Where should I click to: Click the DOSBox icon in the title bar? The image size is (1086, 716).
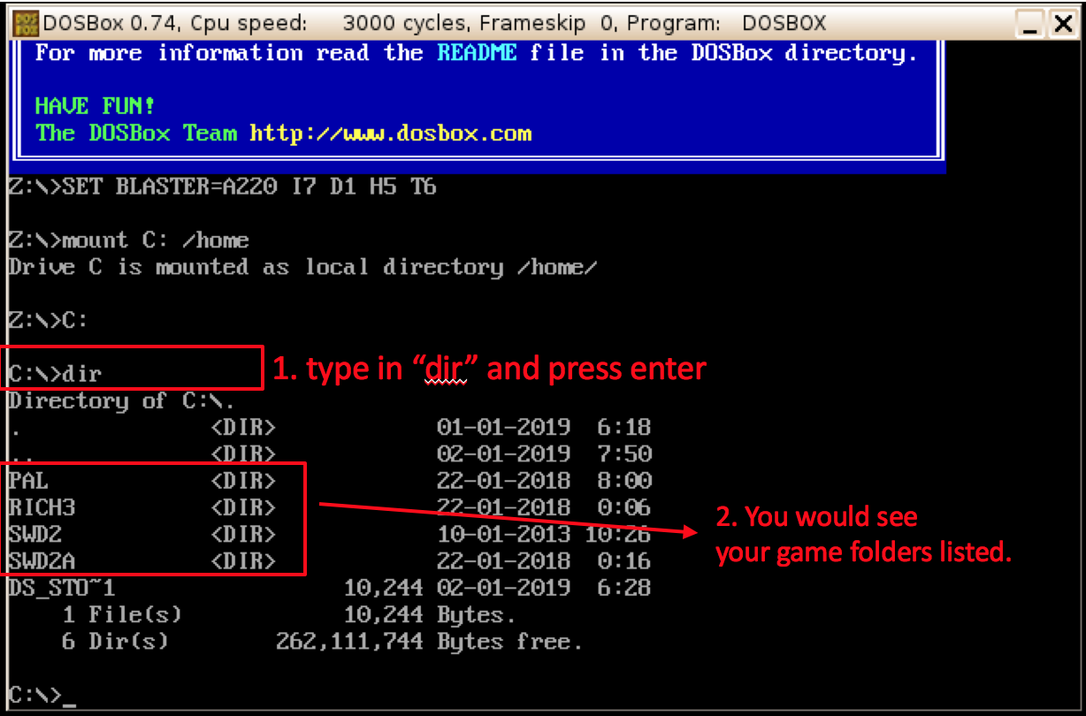pos(27,21)
